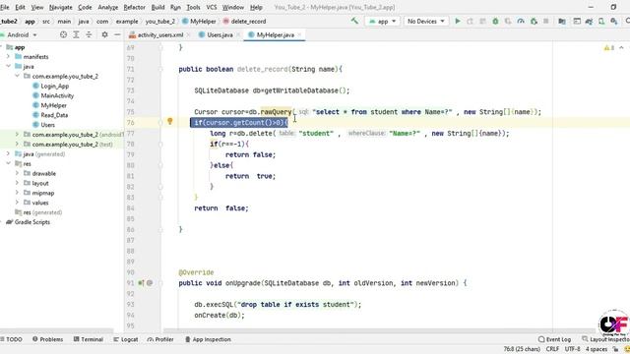Expand the values folder

17,203
